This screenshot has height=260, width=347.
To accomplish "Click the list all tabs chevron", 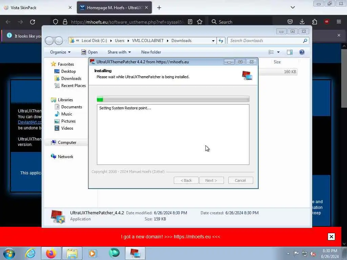I will pos(293,7).
